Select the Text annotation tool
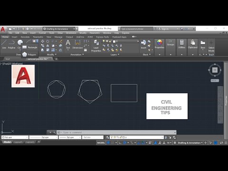 (x=68, y=44)
